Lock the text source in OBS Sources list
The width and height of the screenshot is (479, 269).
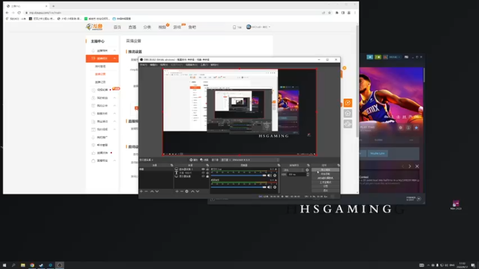pos(207,173)
